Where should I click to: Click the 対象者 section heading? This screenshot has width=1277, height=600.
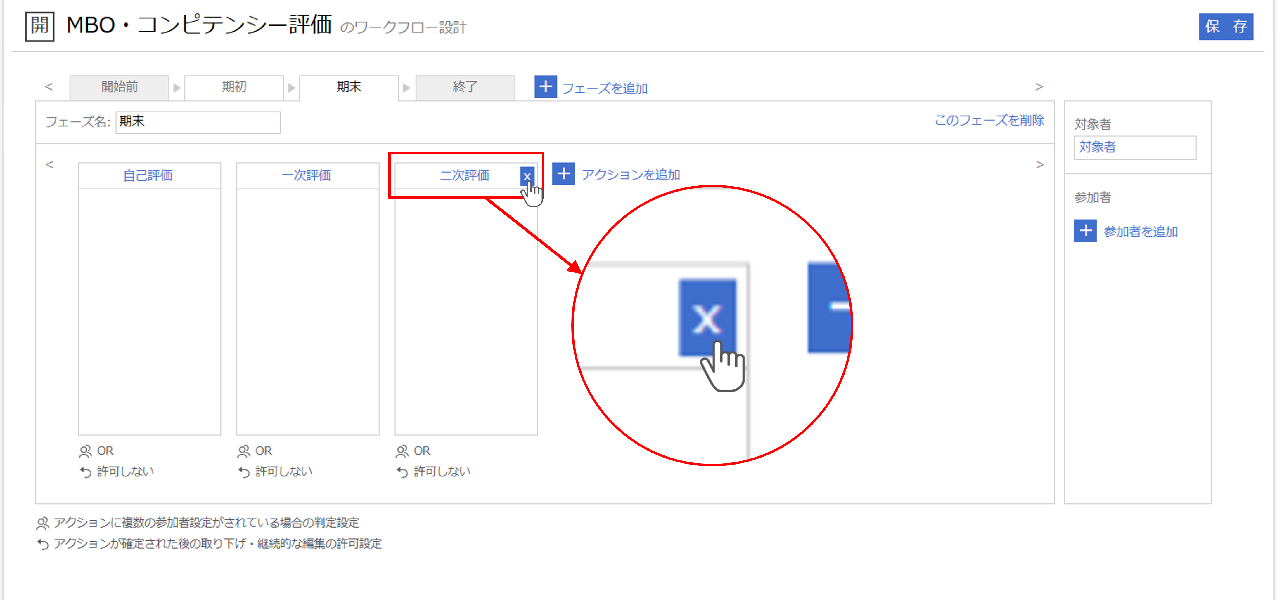[x=1093, y=124]
